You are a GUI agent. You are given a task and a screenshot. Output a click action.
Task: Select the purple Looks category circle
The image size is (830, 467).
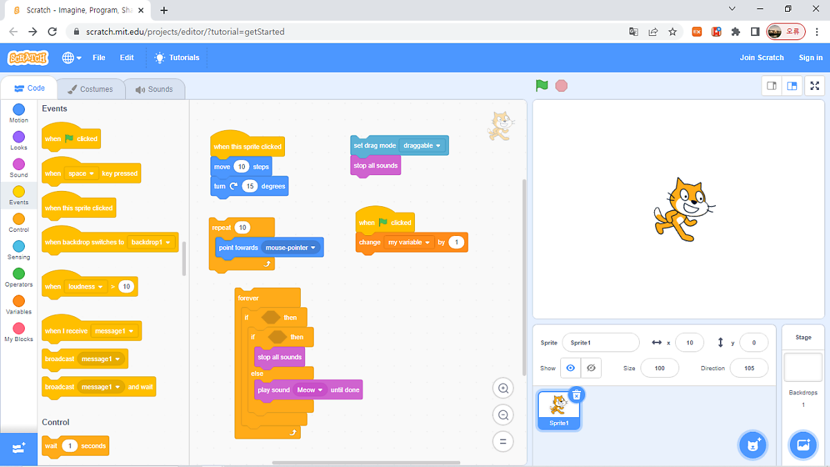coord(19,137)
